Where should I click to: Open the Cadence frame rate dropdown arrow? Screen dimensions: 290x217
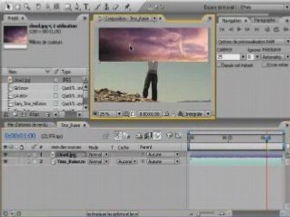click(243, 57)
